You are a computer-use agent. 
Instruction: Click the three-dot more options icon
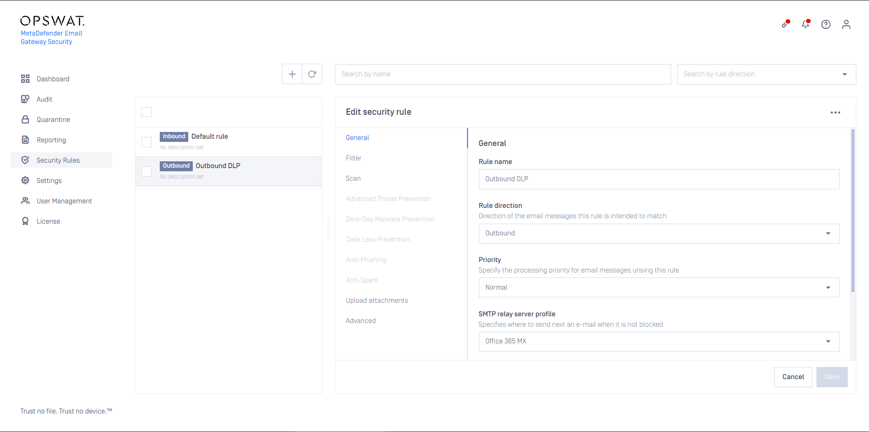point(835,113)
